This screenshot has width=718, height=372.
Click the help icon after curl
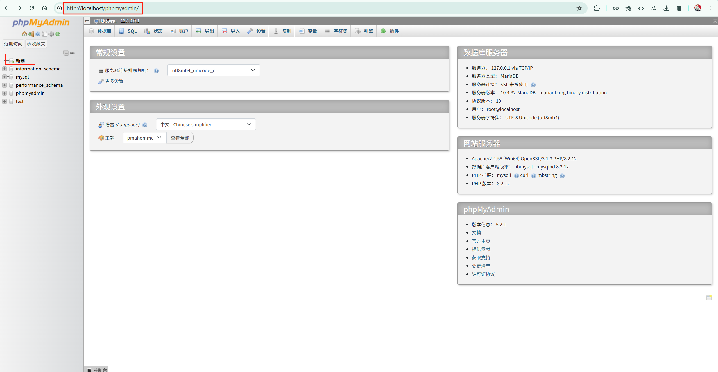pos(533,176)
